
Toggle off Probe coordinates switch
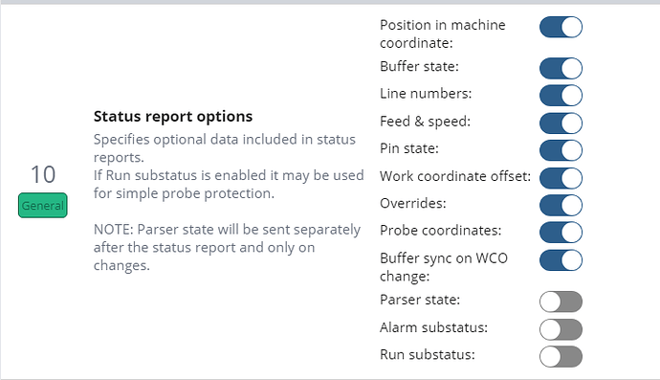tap(561, 233)
